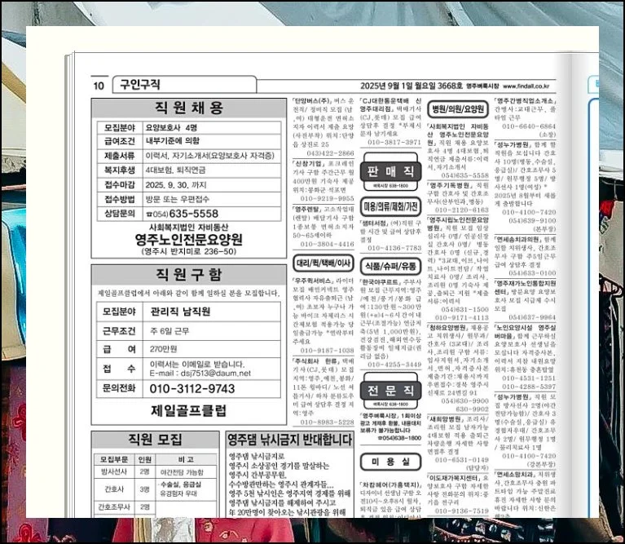
Task: Click the 구인구직 section tab header
Action: click(140, 85)
